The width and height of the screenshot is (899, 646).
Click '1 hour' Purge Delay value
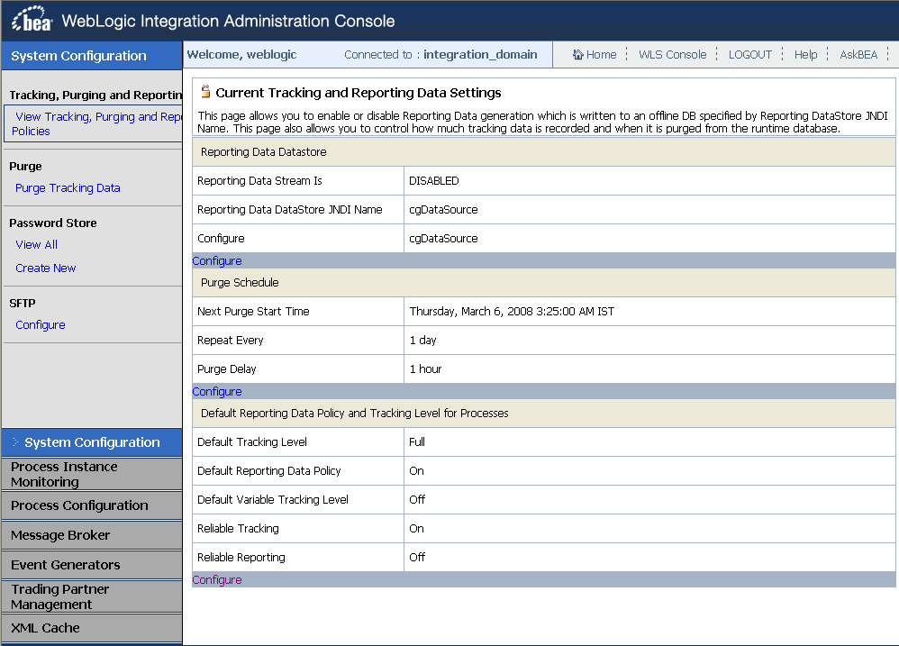(x=425, y=369)
